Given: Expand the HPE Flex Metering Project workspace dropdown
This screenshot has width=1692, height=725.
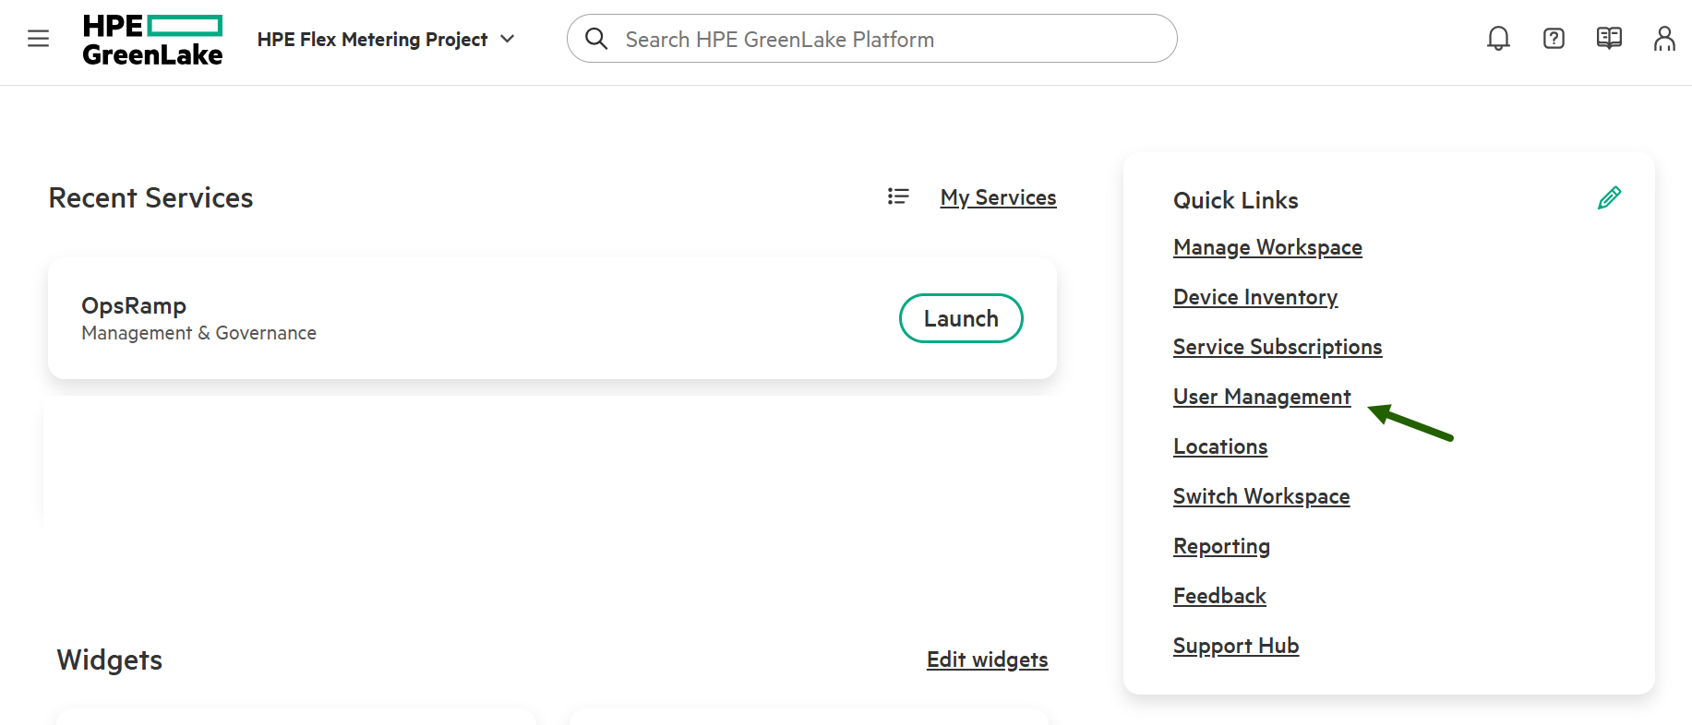Looking at the screenshot, I should [x=386, y=40].
